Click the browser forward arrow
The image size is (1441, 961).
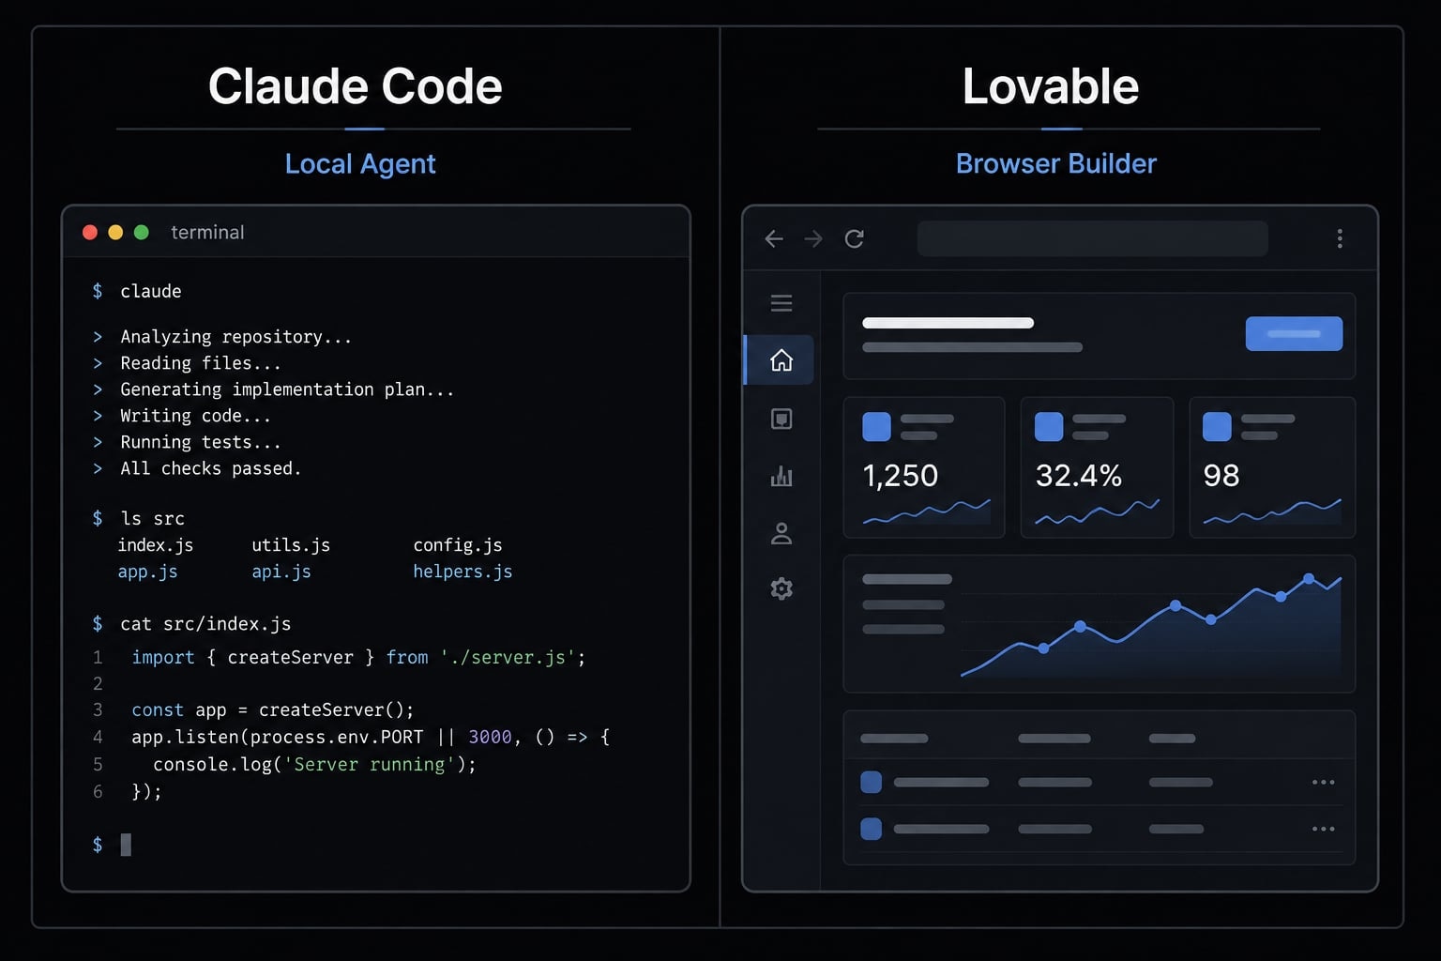pyautogui.click(x=813, y=239)
